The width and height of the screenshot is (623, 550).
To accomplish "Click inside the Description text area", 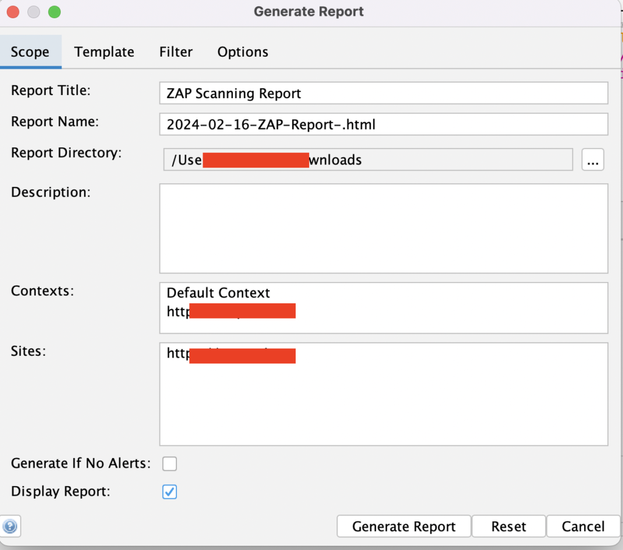I will pyautogui.click(x=383, y=228).
